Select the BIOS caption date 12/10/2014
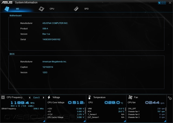Viewport: 173px width, 123px height. point(48,67)
